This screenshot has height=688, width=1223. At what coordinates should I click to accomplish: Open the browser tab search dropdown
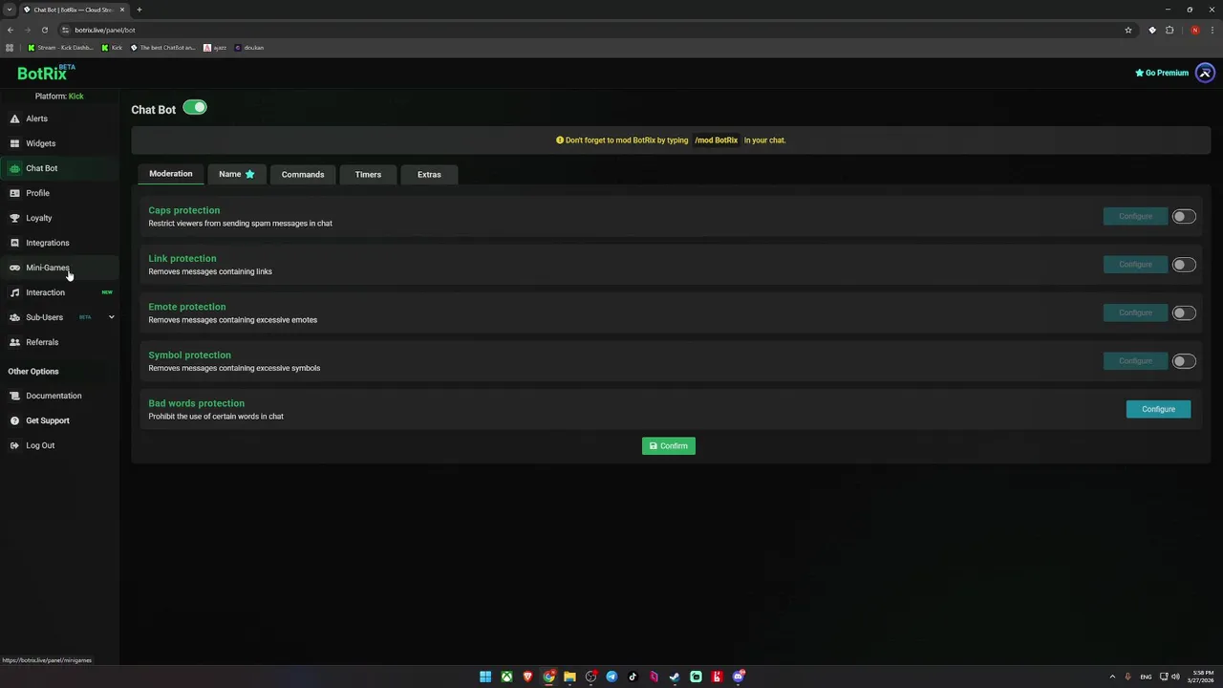[10, 10]
